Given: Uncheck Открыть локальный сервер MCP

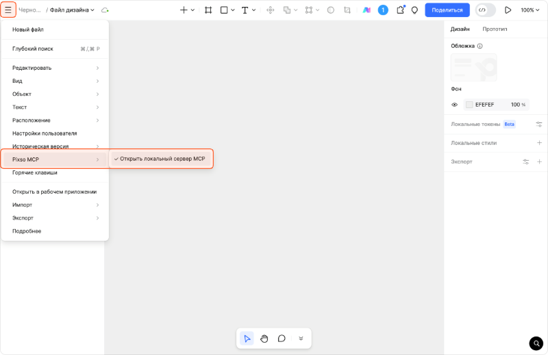Looking at the screenshot, I should tap(162, 159).
